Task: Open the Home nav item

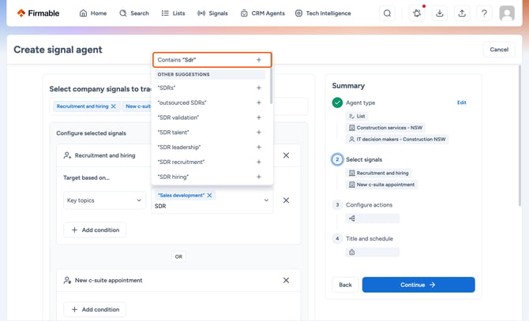Action: point(93,13)
